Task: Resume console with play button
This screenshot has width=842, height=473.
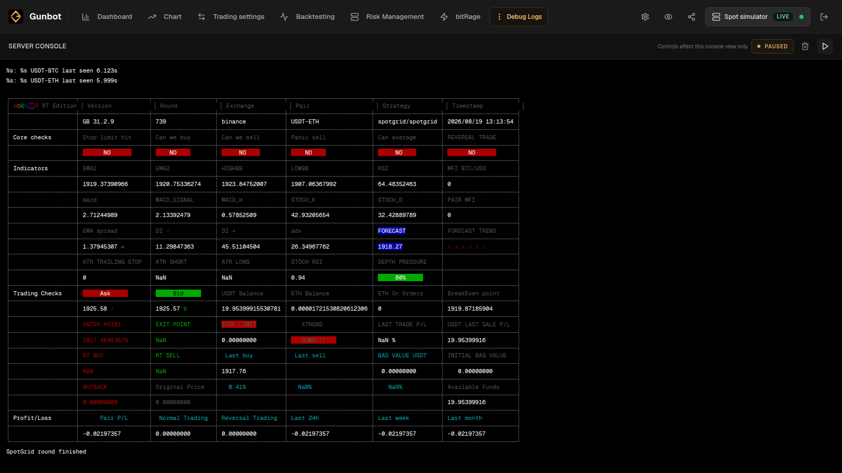Action: 825,46
